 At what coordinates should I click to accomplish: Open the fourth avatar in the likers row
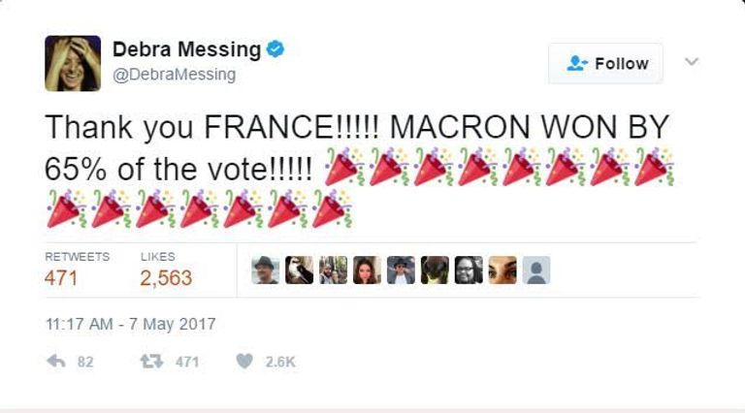click(x=368, y=270)
